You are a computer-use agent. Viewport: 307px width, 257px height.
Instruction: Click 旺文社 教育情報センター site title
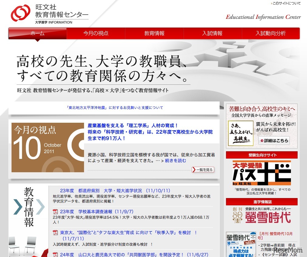pos(62,11)
